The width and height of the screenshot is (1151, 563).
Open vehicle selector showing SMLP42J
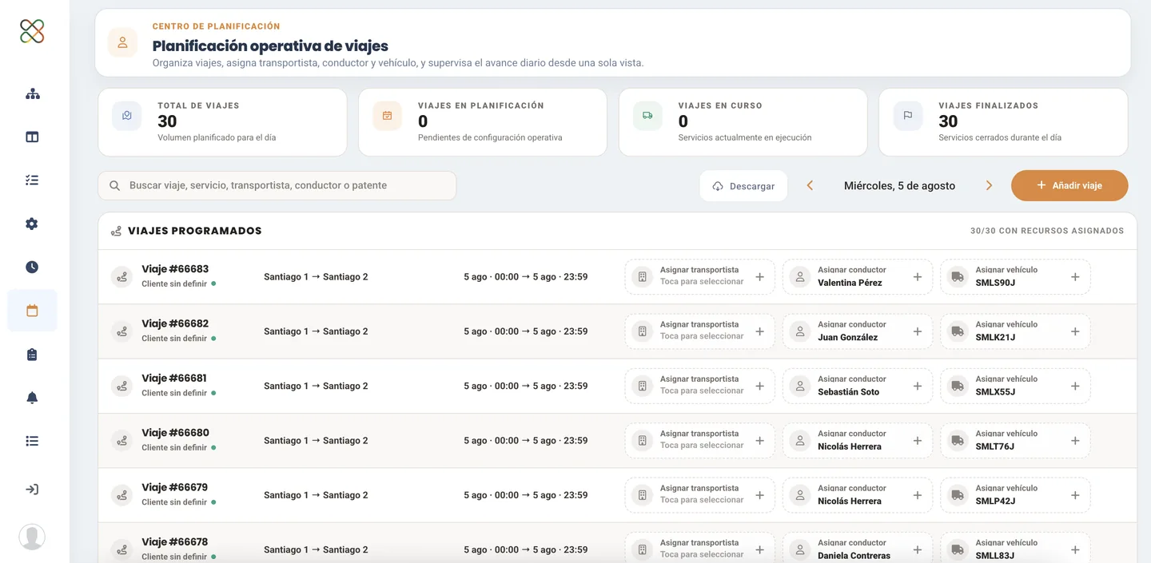pos(1015,495)
